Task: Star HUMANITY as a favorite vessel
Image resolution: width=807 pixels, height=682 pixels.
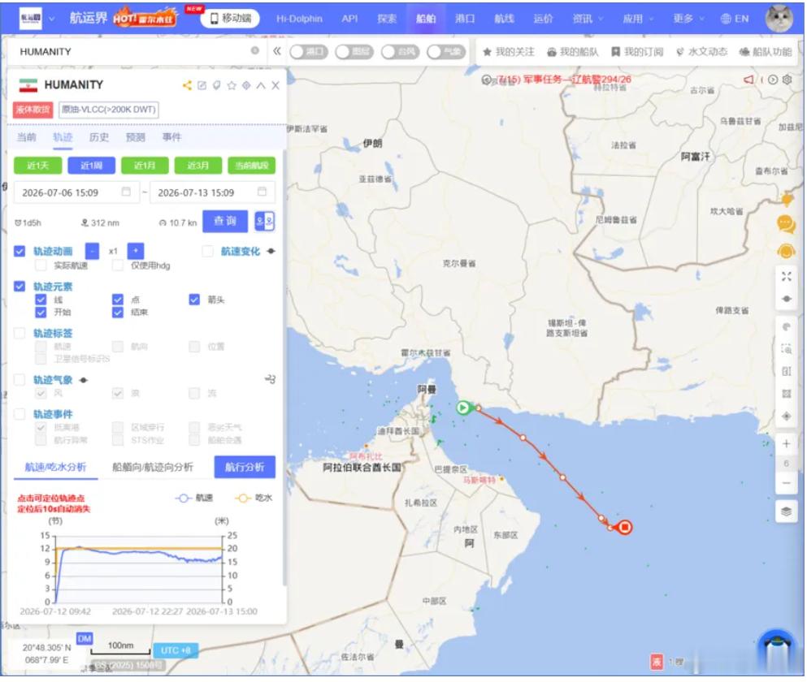Action: (x=232, y=85)
